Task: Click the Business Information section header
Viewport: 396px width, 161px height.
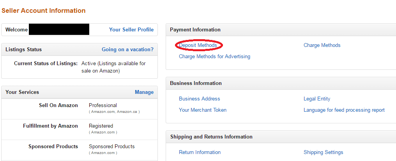Action: (x=196, y=83)
